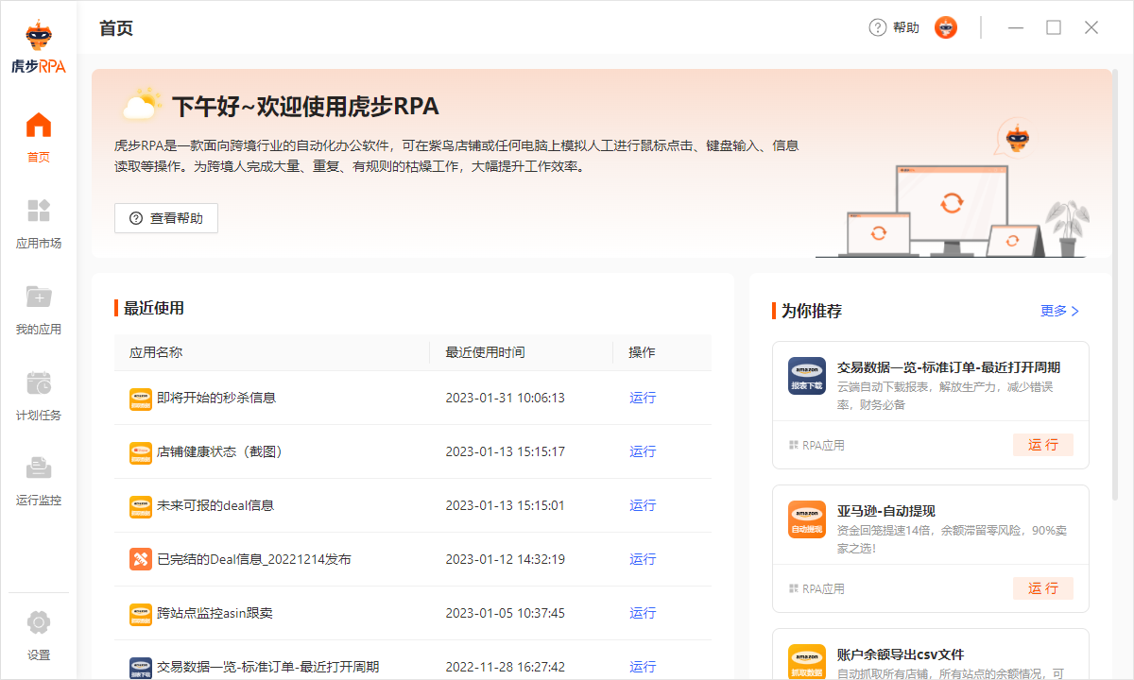The image size is (1134, 680).
Task: Click 运行 button on 交易数据一览 recommendation card
Action: (x=1043, y=445)
